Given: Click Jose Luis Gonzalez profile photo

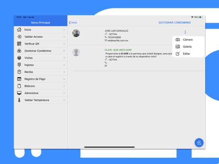Looking at the screenshot, I should 76,33.
